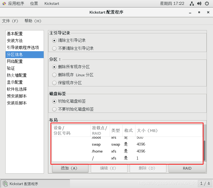The height and width of the screenshot is (188, 213).
Task: Click the clock 星期四 17:22
Action: pos(172,3)
